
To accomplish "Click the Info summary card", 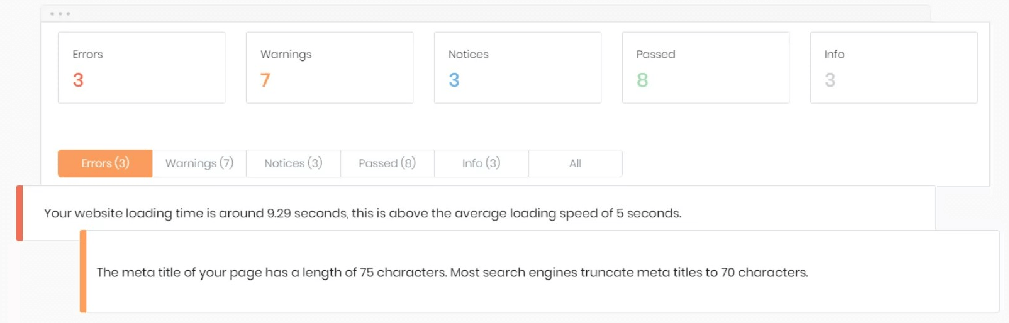I will pos(894,68).
